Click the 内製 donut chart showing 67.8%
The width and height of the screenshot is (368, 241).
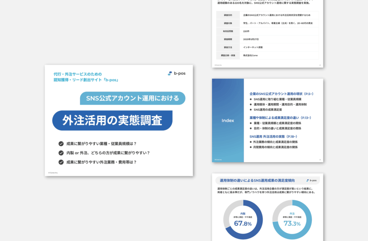243,220
